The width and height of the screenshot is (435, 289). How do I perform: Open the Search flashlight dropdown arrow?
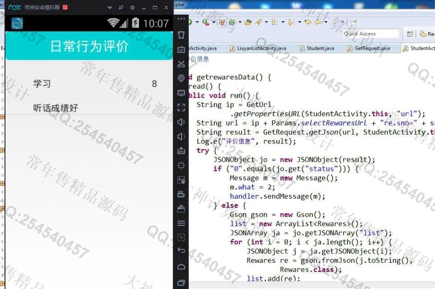(x=266, y=22)
